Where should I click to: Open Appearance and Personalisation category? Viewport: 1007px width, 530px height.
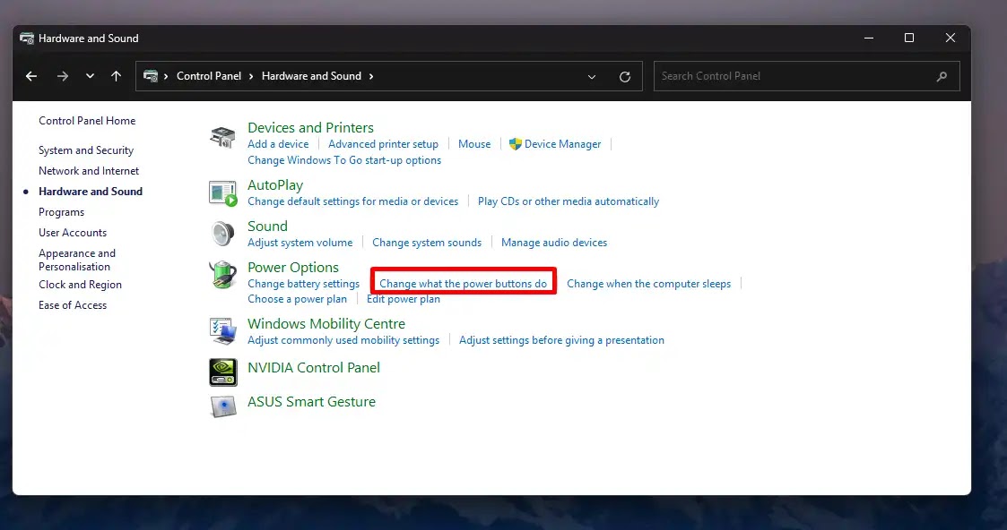[77, 260]
